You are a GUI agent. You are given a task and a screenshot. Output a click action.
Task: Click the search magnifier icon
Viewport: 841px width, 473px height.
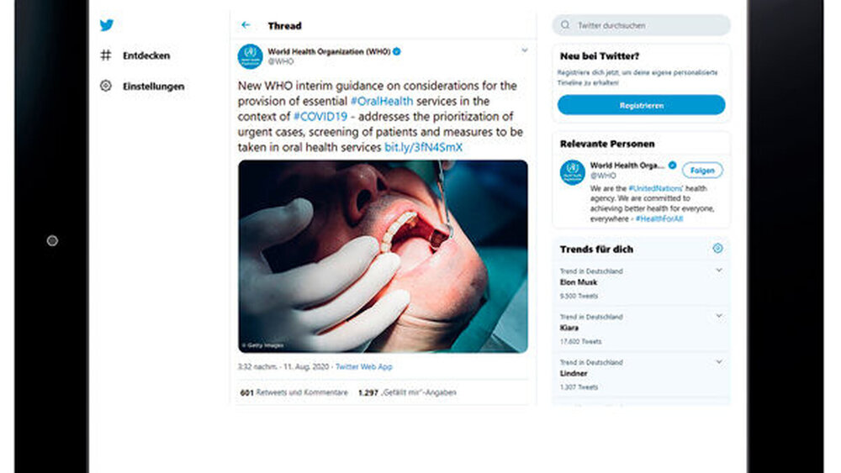pyautogui.click(x=566, y=25)
